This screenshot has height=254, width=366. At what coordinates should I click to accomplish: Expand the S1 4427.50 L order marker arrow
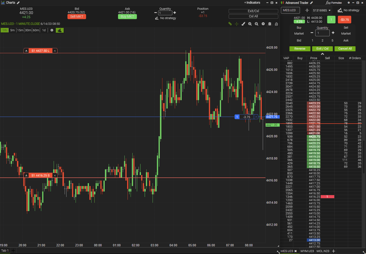click(26, 50)
